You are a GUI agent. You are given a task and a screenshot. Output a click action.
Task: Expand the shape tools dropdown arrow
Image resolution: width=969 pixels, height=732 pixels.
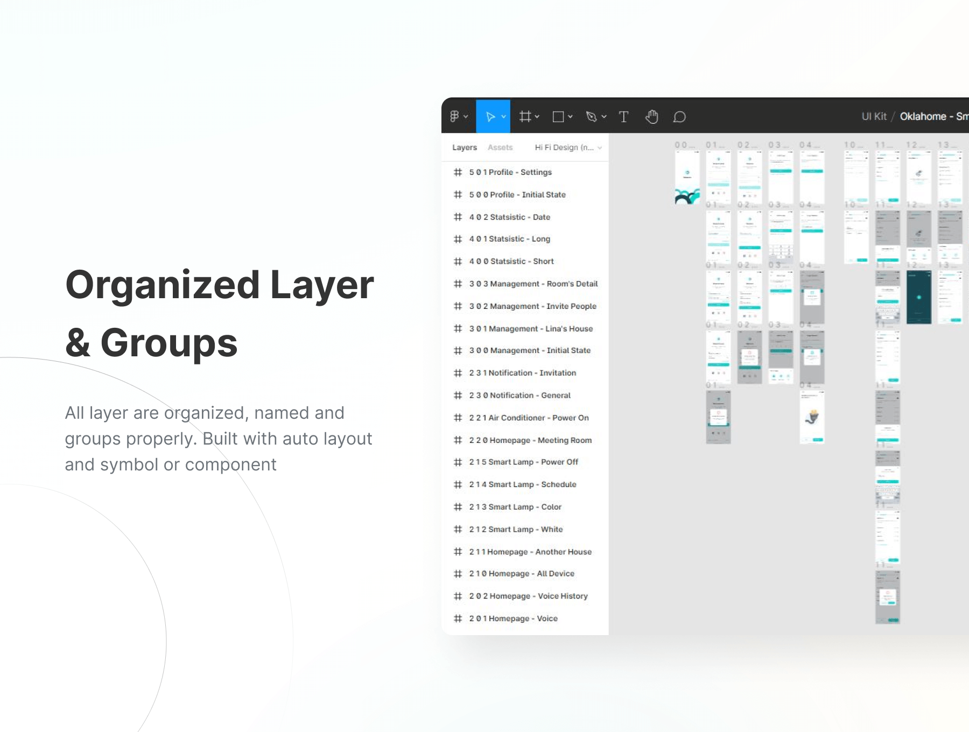coord(571,117)
